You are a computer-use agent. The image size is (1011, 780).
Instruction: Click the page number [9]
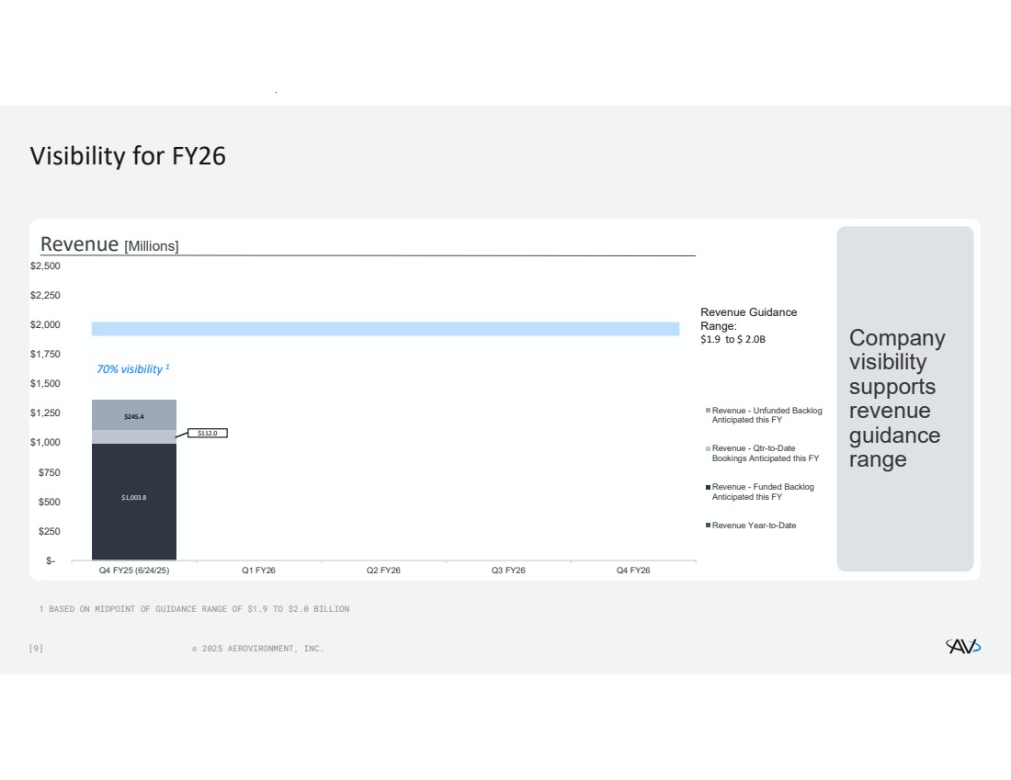(36, 649)
